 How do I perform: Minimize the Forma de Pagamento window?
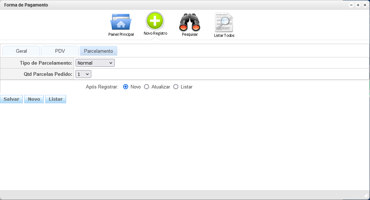351,5
